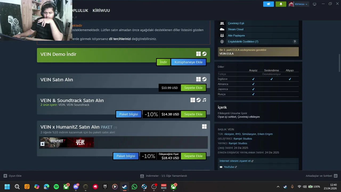
Task: Click Steam icon in VEIN Satın Alın row
Action: [x=204, y=79]
